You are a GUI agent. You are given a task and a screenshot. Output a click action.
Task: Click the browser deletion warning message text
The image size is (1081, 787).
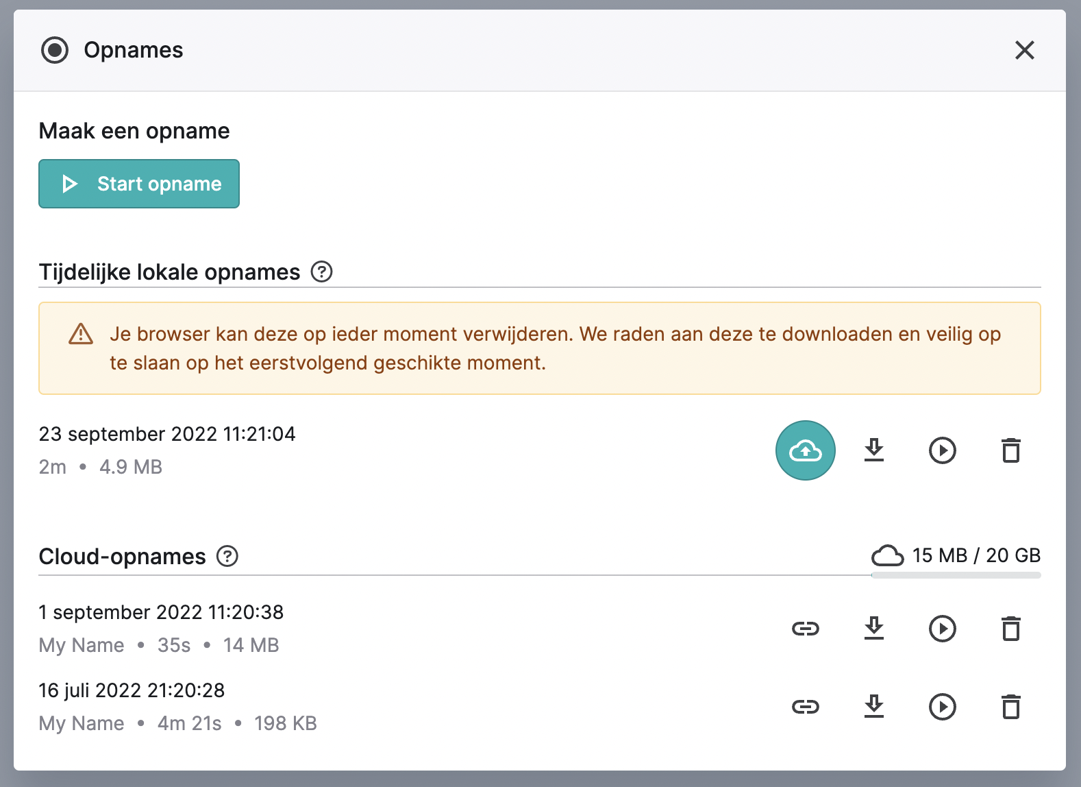pyautogui.click(x=556, y=348)
